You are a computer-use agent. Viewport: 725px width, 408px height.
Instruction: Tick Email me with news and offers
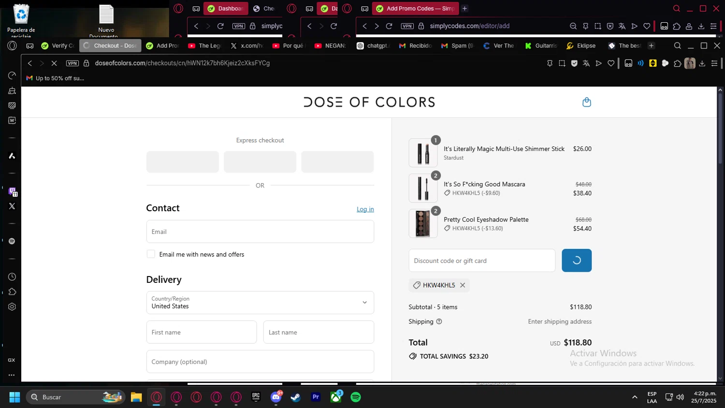tap(151, 254)
